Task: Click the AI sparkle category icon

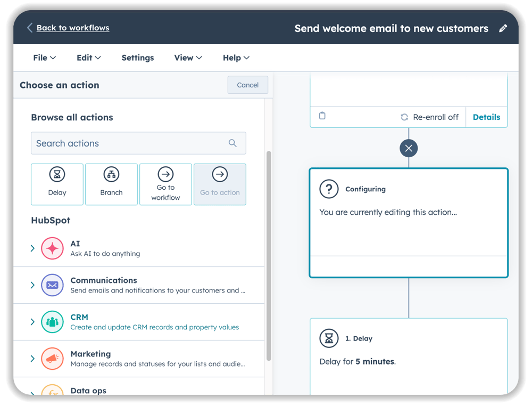Action: click(52, 248)
